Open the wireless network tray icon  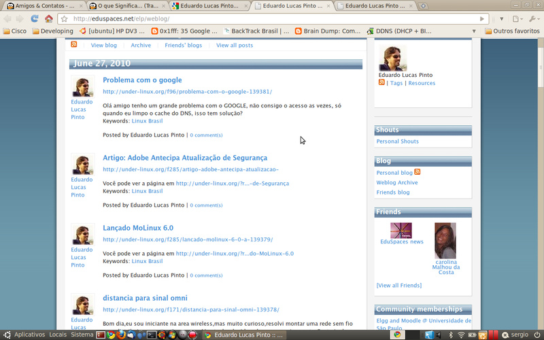[x=461, y=335]
